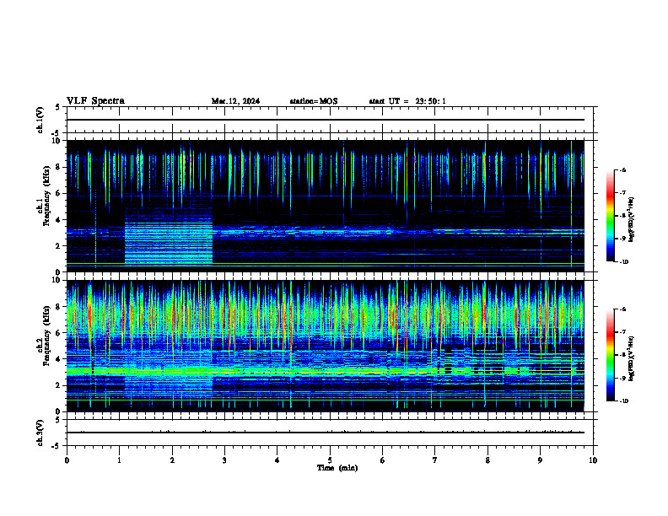Click the time axis tick label "6"
This screenshot has height=516, width=668.
tap(383, 460)
